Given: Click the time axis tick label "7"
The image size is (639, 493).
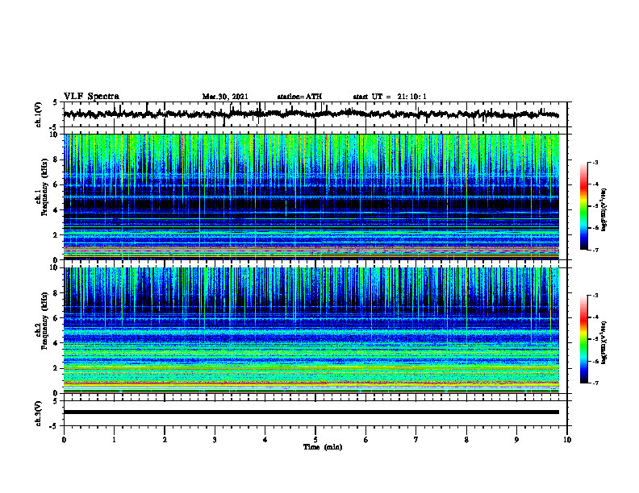Looking at the screenshot, I should click(x=416, y=440).
